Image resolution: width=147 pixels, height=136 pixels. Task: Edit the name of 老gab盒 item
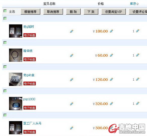[x=72, y=80]
